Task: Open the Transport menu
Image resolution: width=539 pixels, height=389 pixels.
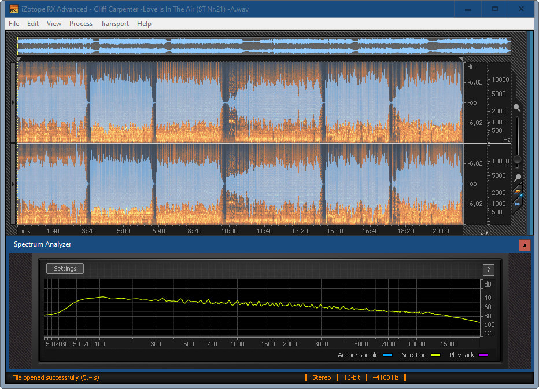Action: pos(115,24)
